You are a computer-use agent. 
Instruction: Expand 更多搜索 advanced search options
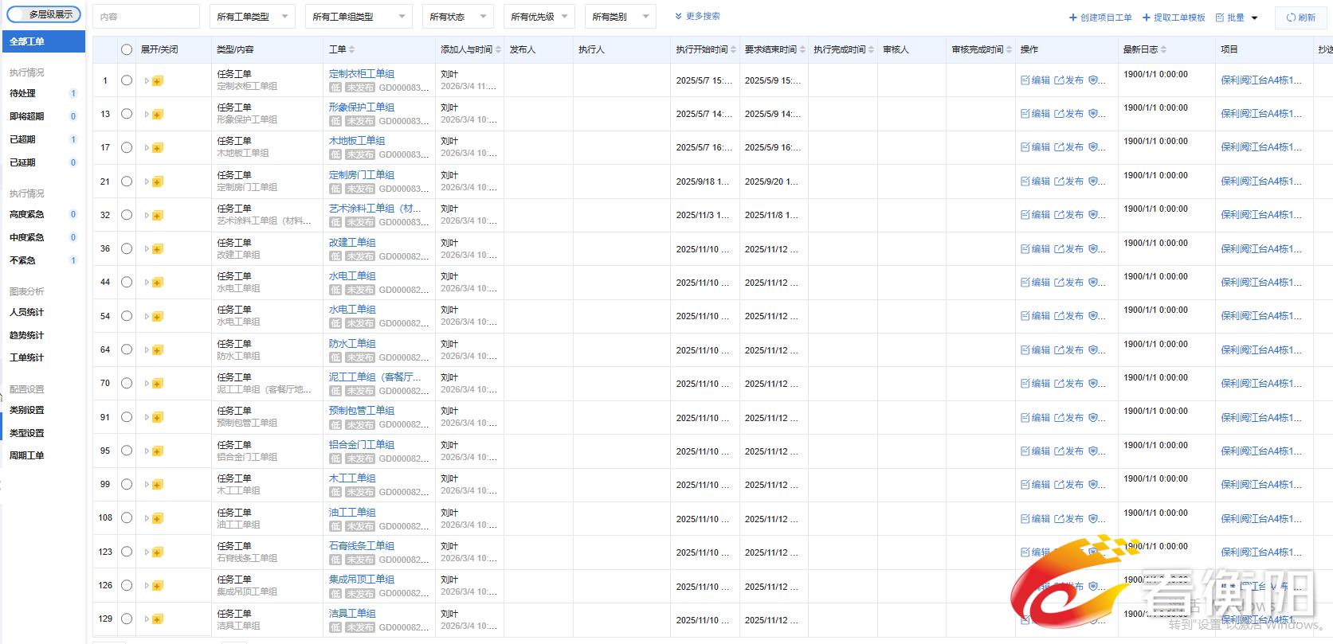click(x=697, y=17)
